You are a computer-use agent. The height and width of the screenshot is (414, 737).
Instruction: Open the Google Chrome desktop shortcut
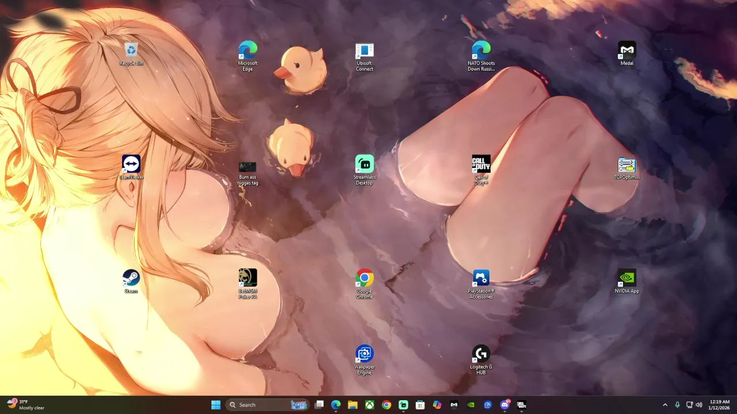(364, 284)
